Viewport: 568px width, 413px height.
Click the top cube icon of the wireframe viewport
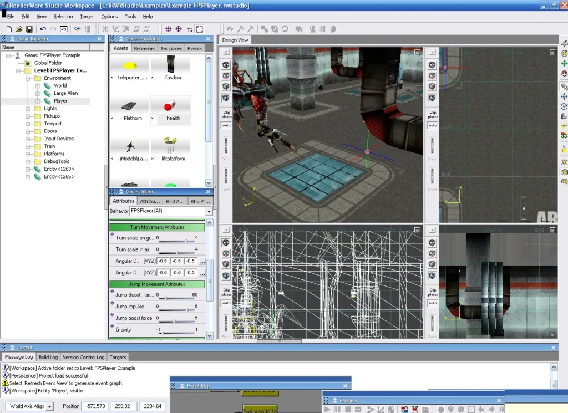point(226,243)
